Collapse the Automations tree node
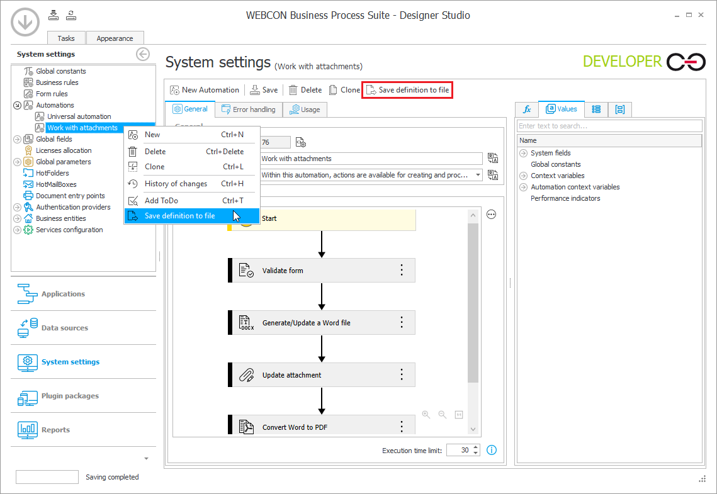The image size is (717, 494). point(17,105)
